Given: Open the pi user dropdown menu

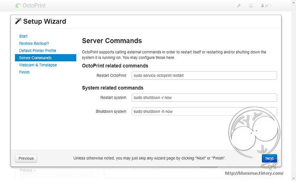Looking at the screenshot, I should (266, 6).
